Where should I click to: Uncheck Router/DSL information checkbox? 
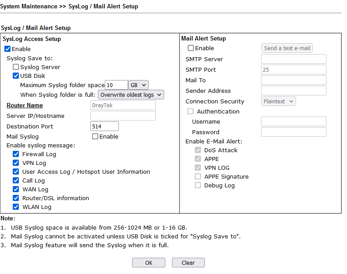[16, 198]
